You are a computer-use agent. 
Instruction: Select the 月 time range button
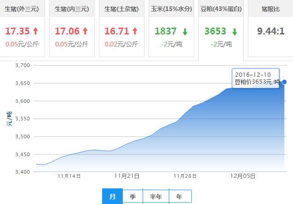(x=112, y=196)
